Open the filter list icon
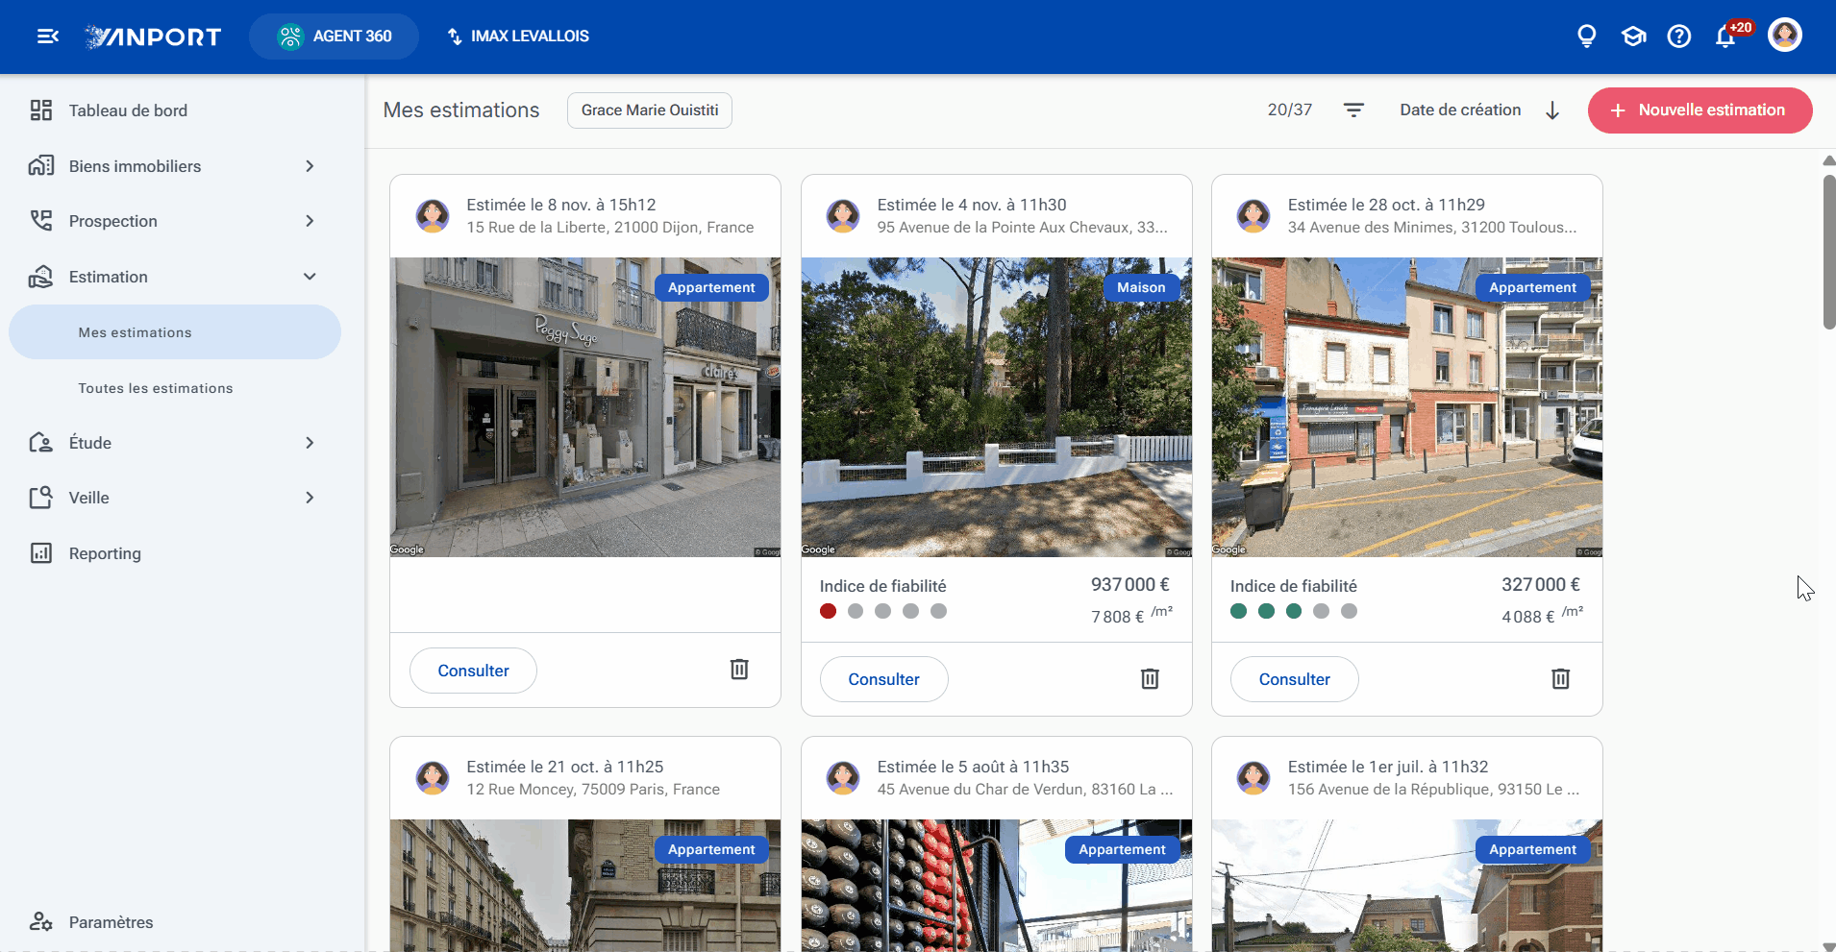The height and width of the screenshot is (952, 1836). click(x=1353, y=110)
